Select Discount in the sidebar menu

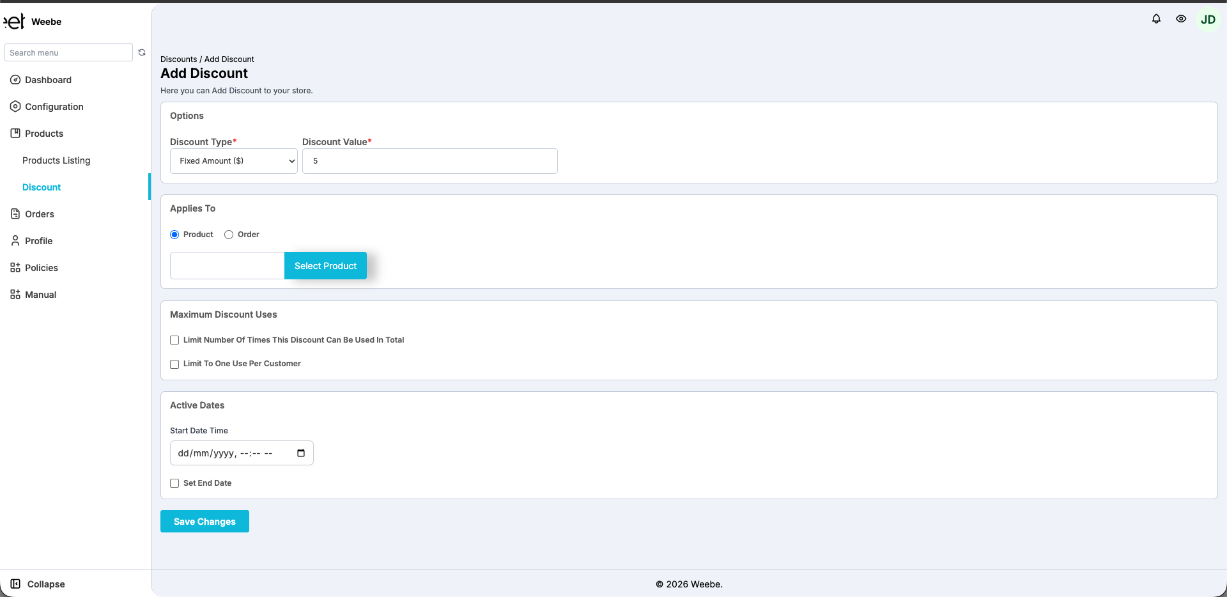coord(41,187)
